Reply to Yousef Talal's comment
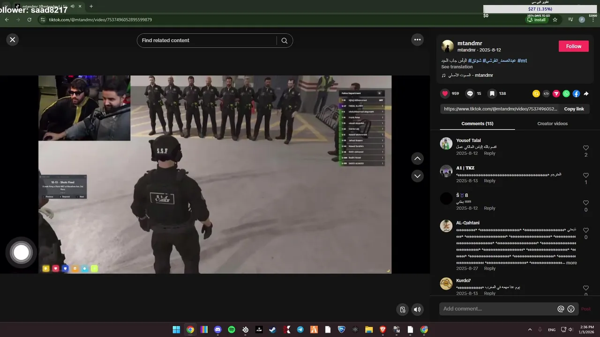Viewport: 600px width, 337px height. click(x=489, y=154)
